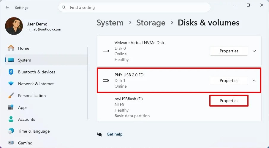
Task: Expand the VMware Virtual NVMe Disk chevron
Action: (254, 51)
